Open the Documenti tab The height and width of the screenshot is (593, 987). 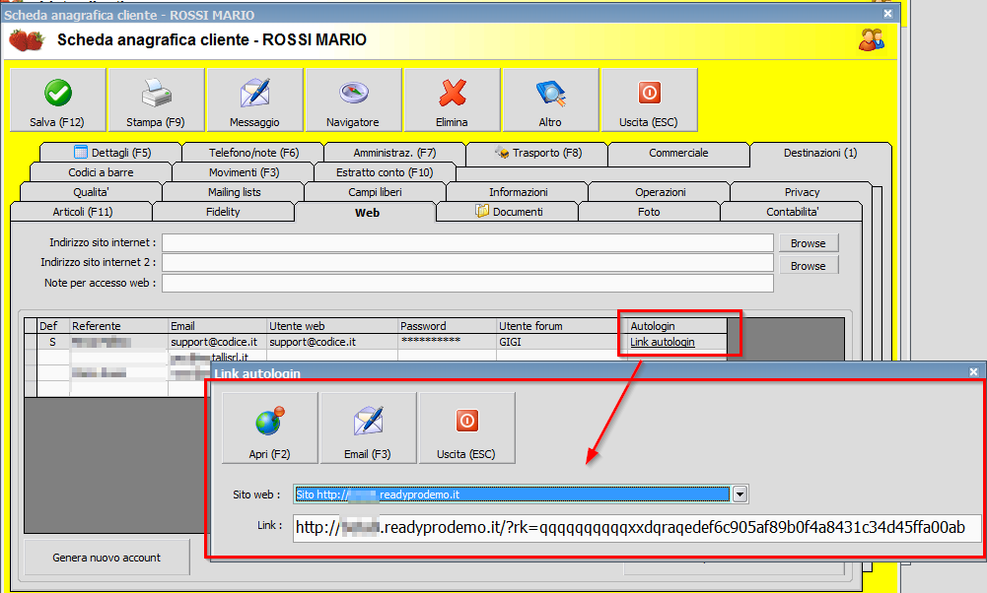[509, 212]
